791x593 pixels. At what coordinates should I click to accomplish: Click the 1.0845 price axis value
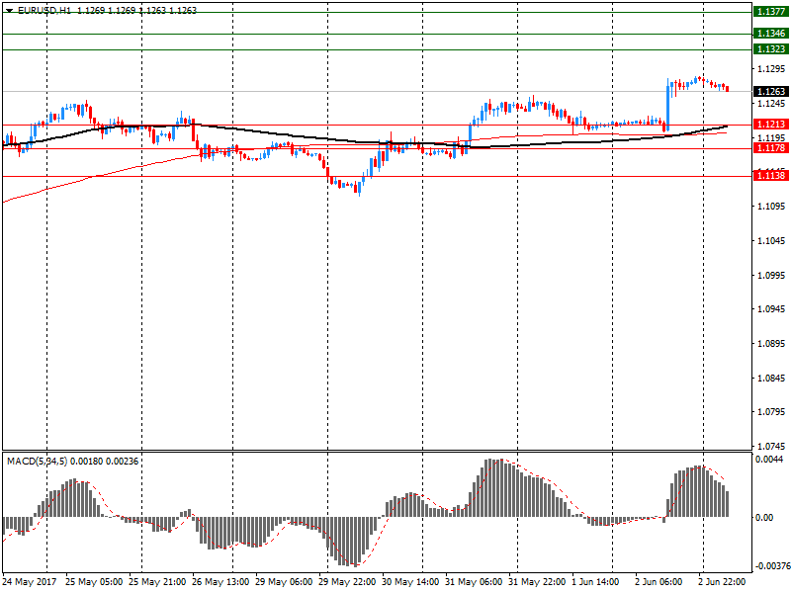pos(771,379)
